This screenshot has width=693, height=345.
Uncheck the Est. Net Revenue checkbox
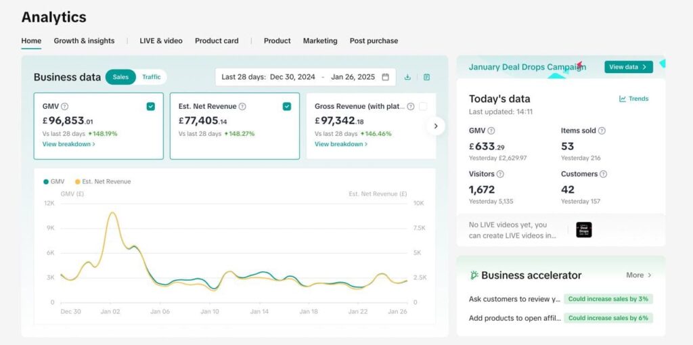[287, 106]
